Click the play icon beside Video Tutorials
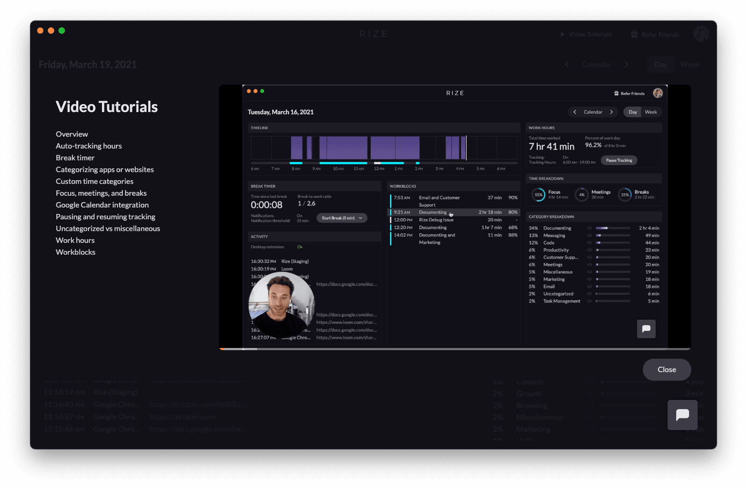The width and height of the screenshot is (747, 489). (x=561, y=34)
